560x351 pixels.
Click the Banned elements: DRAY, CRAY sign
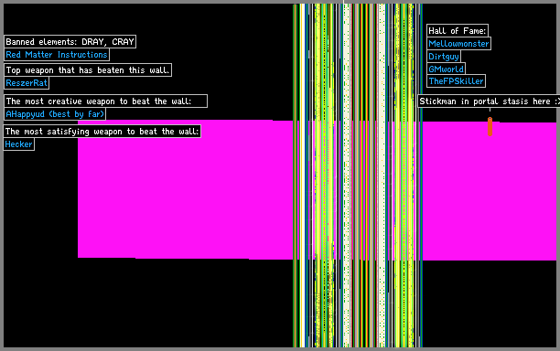point(70,42)
